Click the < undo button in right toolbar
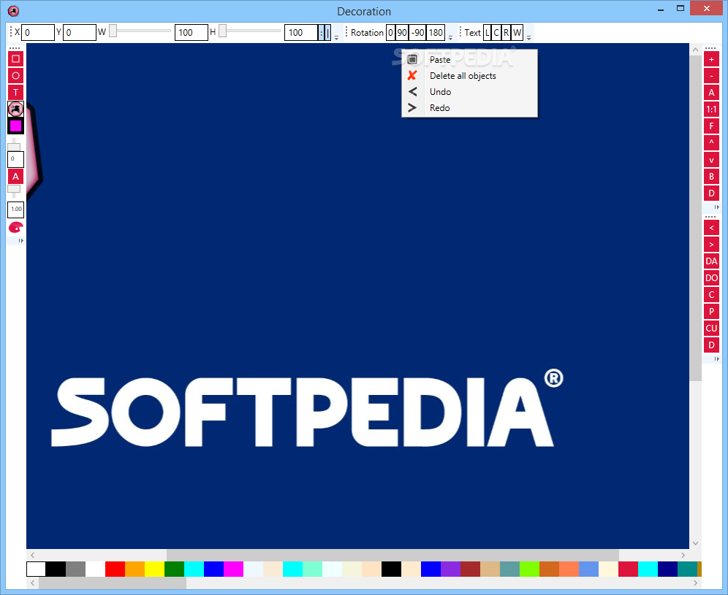Screen dimensions: 728x595 pyautogui.click(x=711, y=228)
